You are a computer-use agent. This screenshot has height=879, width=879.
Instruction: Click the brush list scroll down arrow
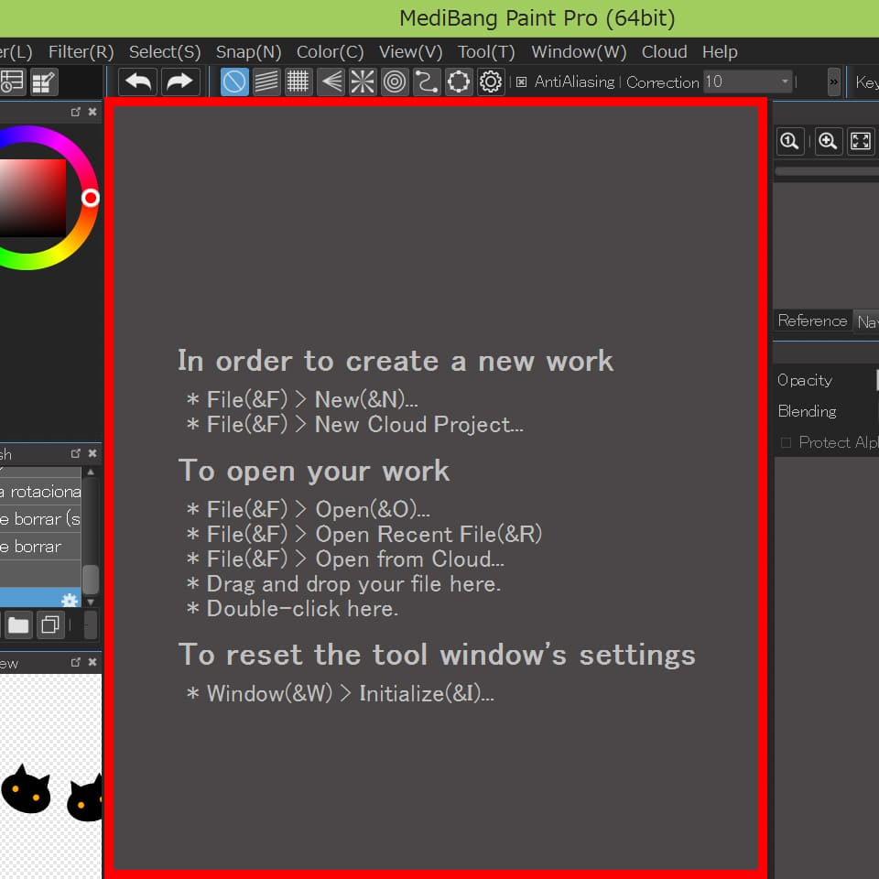pyautogui.click(x=91, y=602)
